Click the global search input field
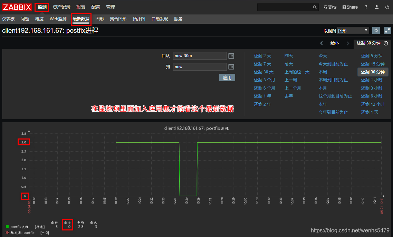The width and height of the screenshot is (393, 237). coord(285,7)
